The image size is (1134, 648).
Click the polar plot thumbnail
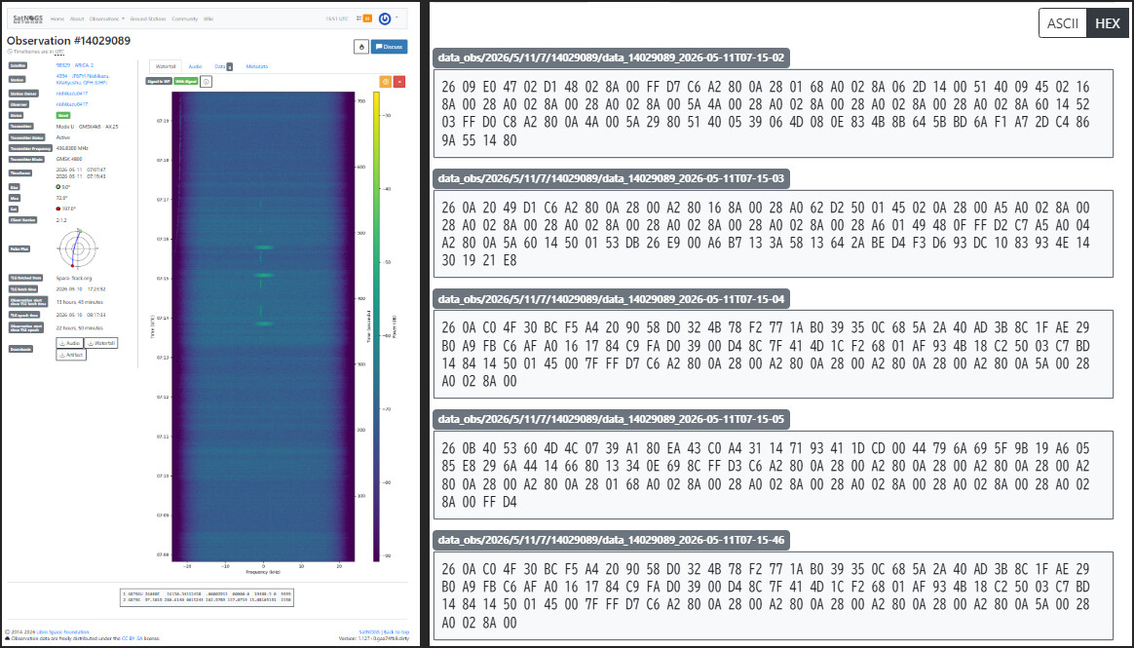(75, 248)
